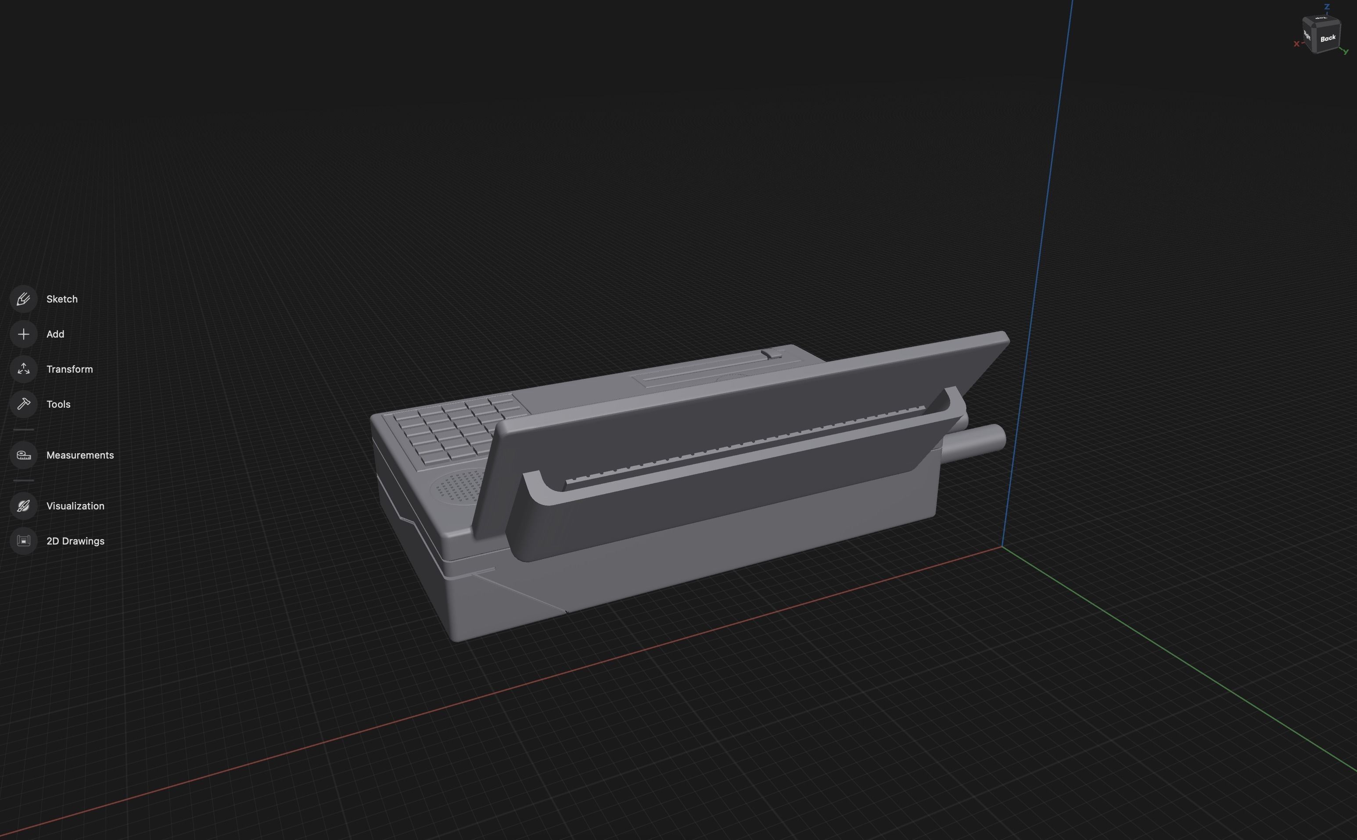Click the Sketch menu label

coord(62,299)
